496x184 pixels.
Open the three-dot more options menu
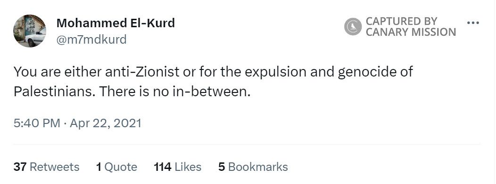[473, 23]
